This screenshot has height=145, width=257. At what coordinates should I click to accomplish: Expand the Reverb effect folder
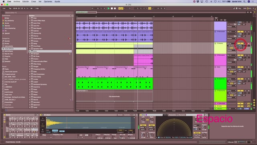click(30, 99)
